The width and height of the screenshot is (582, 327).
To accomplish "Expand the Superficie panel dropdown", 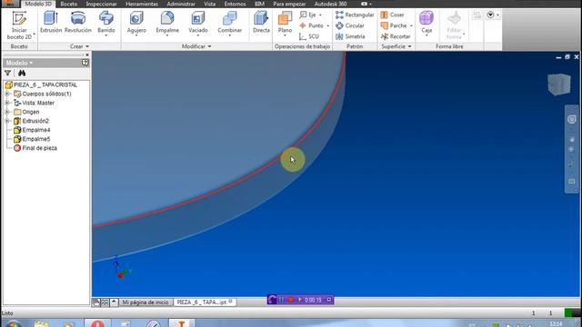I will (x=396, y=46).
